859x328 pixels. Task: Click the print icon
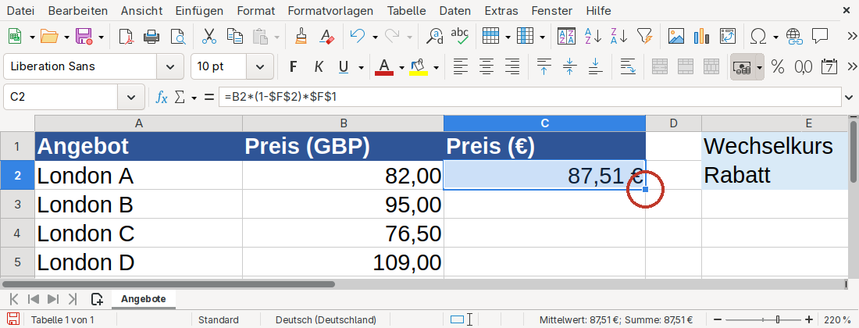(x=151, y=37)
